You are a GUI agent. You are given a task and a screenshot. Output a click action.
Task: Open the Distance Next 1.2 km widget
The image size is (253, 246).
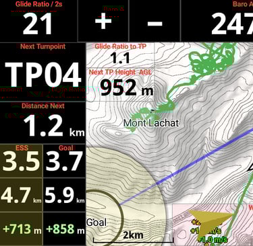click(43, 122)
